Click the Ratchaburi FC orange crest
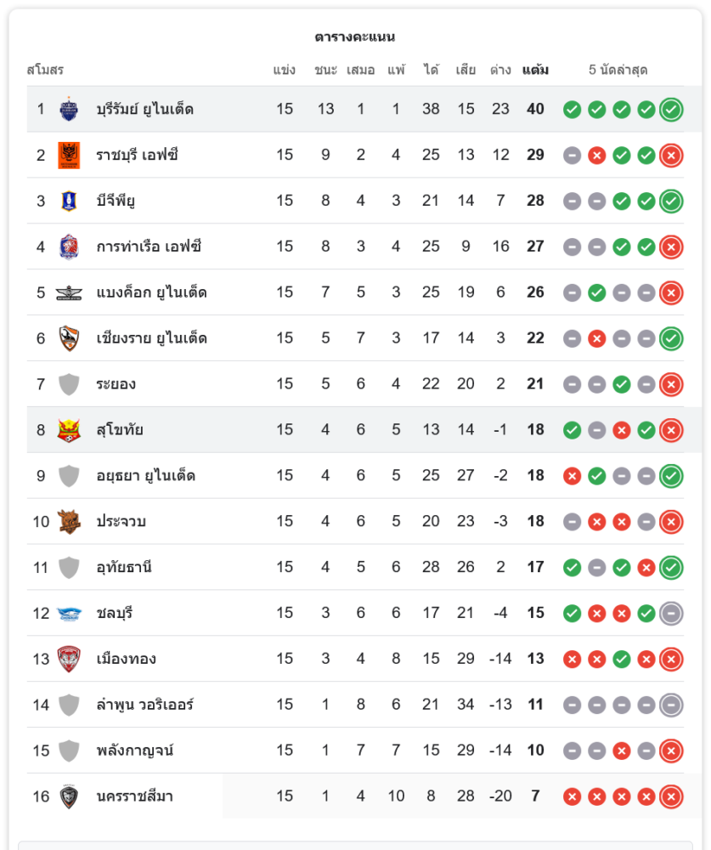711x850 pixels. [69, 155]
